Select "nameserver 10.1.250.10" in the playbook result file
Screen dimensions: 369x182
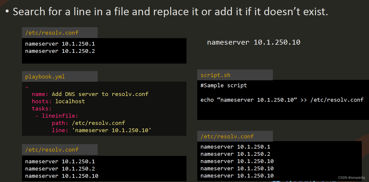click(x=62, y=176)
